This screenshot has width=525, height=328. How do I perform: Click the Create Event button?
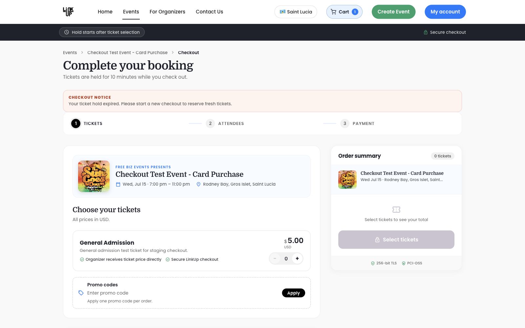[393, 12]
